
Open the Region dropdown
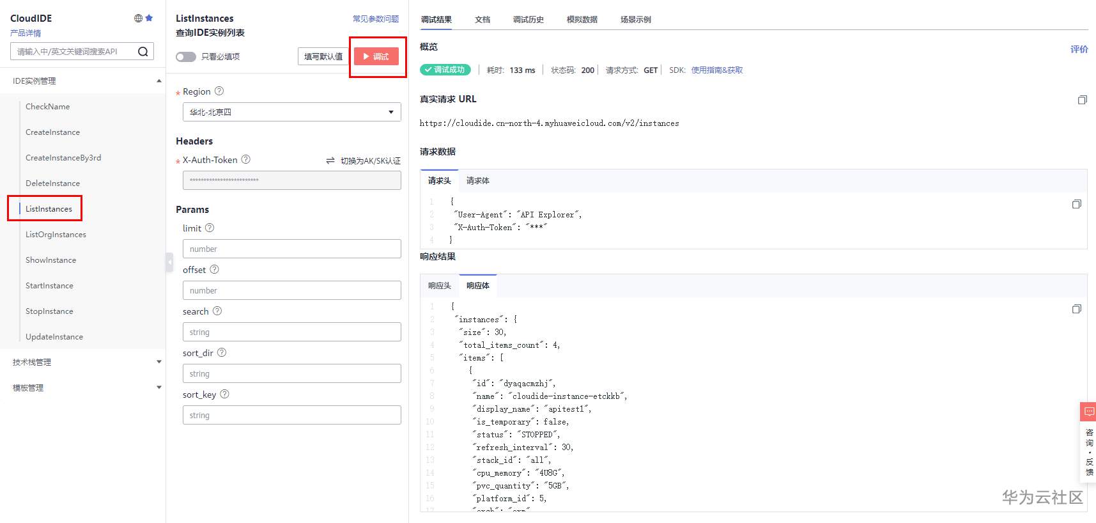pos(291,112)
